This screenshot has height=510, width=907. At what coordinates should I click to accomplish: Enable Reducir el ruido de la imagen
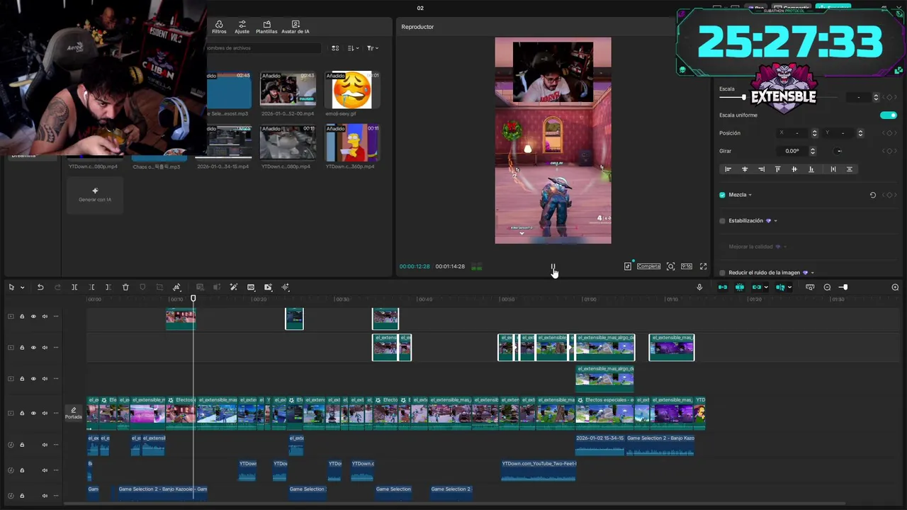point(723,273)
